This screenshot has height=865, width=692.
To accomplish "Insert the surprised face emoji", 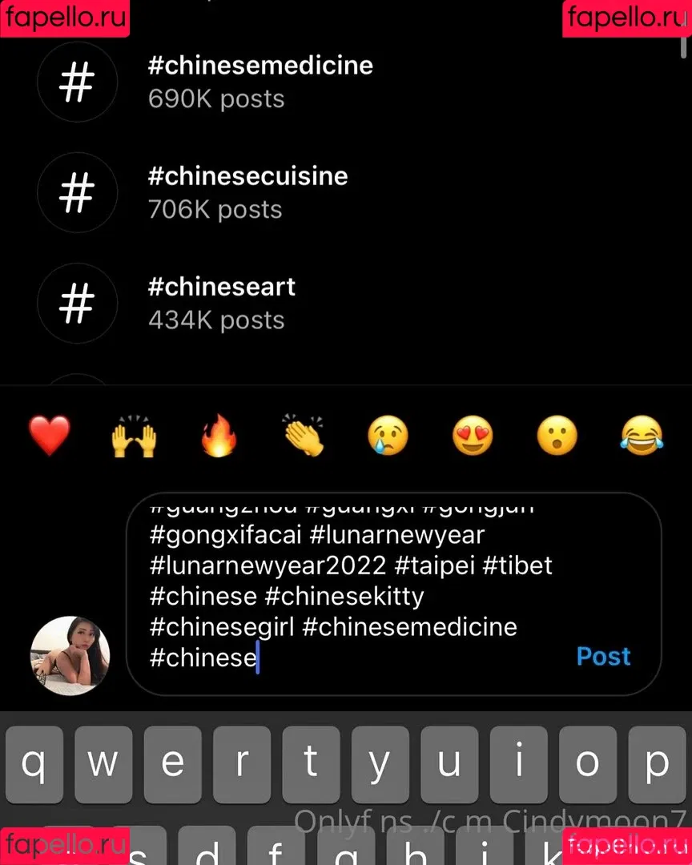I will pos(557,437).
